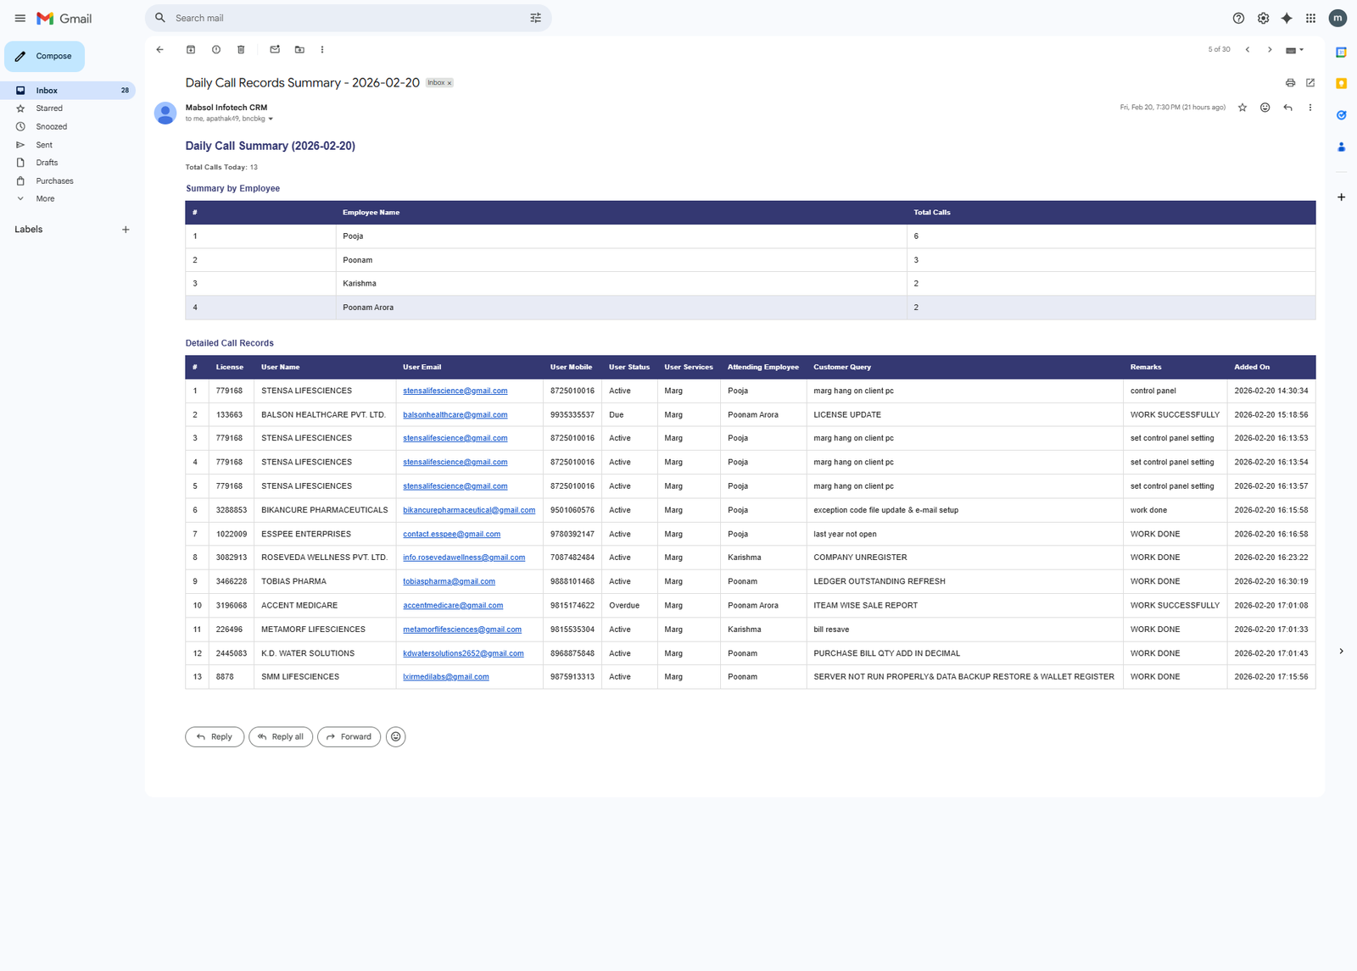Click the Move to folder icon
The height and width of the screenshot is (971, 1357).
click(x=299, y=50)
